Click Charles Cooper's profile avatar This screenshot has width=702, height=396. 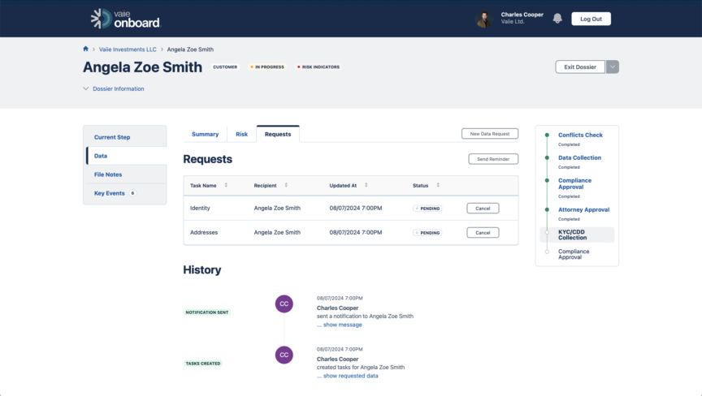tap(484, 19)
